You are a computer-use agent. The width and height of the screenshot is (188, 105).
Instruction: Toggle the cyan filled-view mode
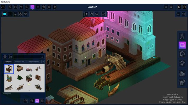[5, 14]
